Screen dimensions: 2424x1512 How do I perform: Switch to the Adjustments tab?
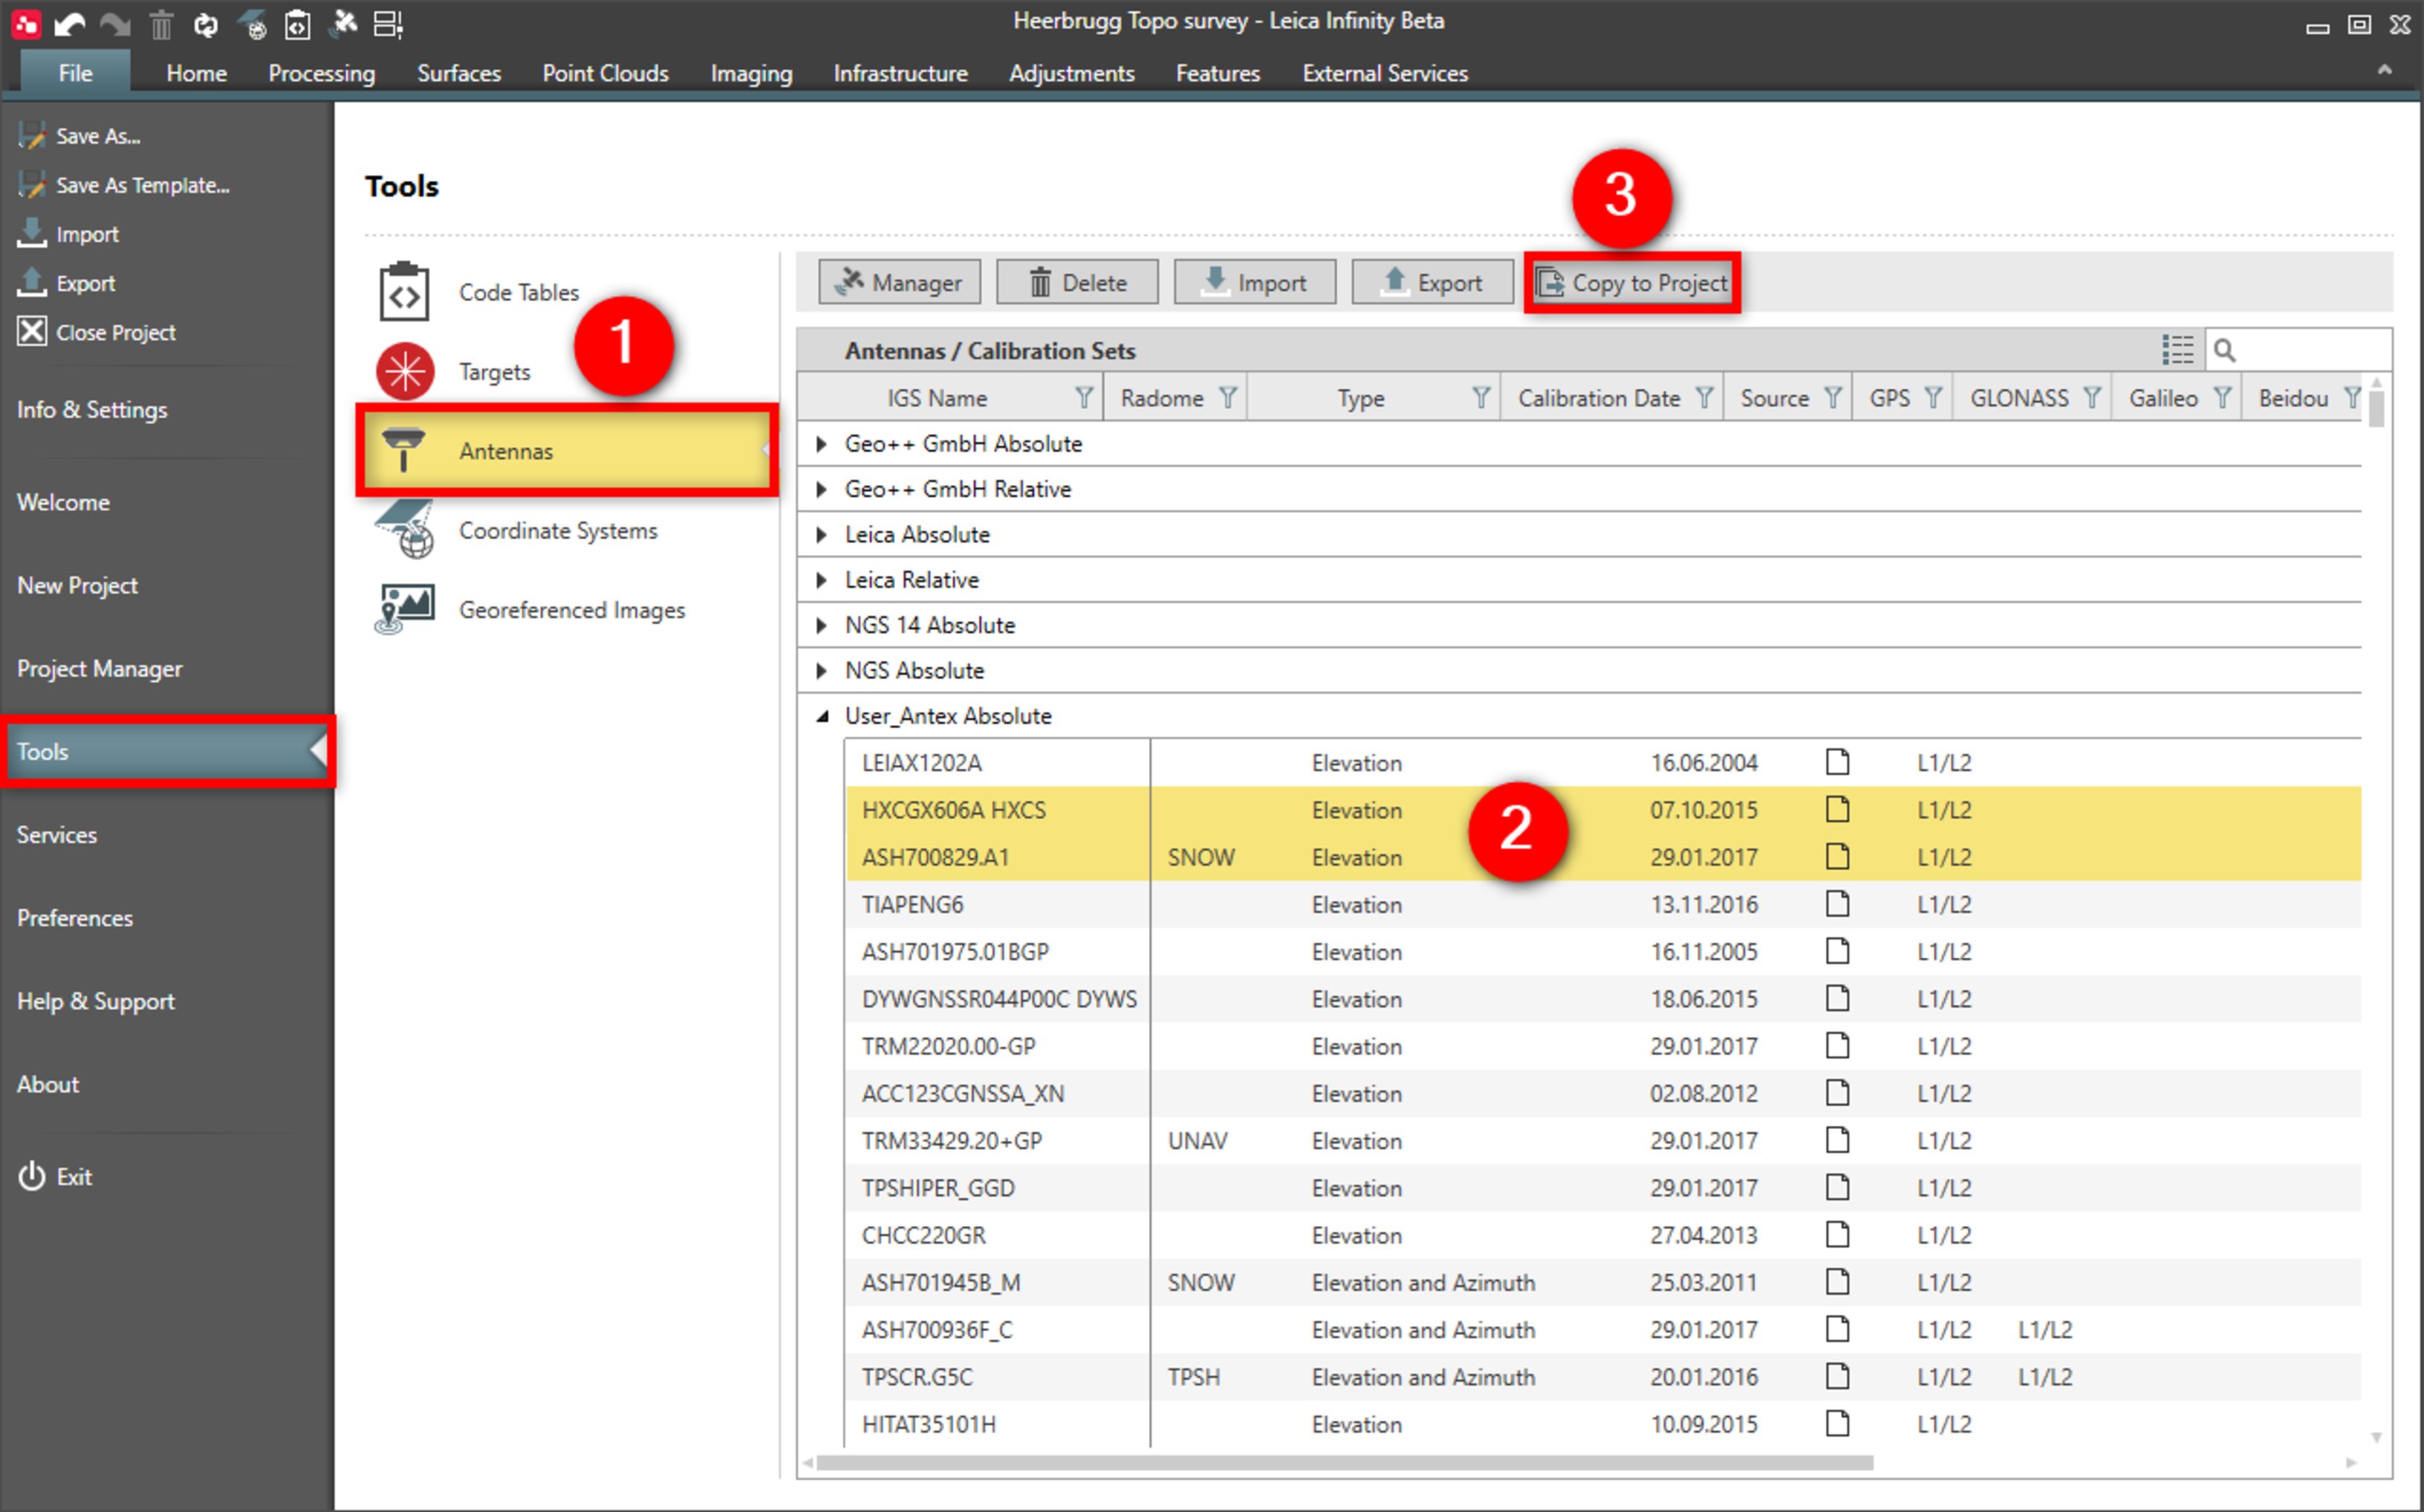click(1071, 73)
